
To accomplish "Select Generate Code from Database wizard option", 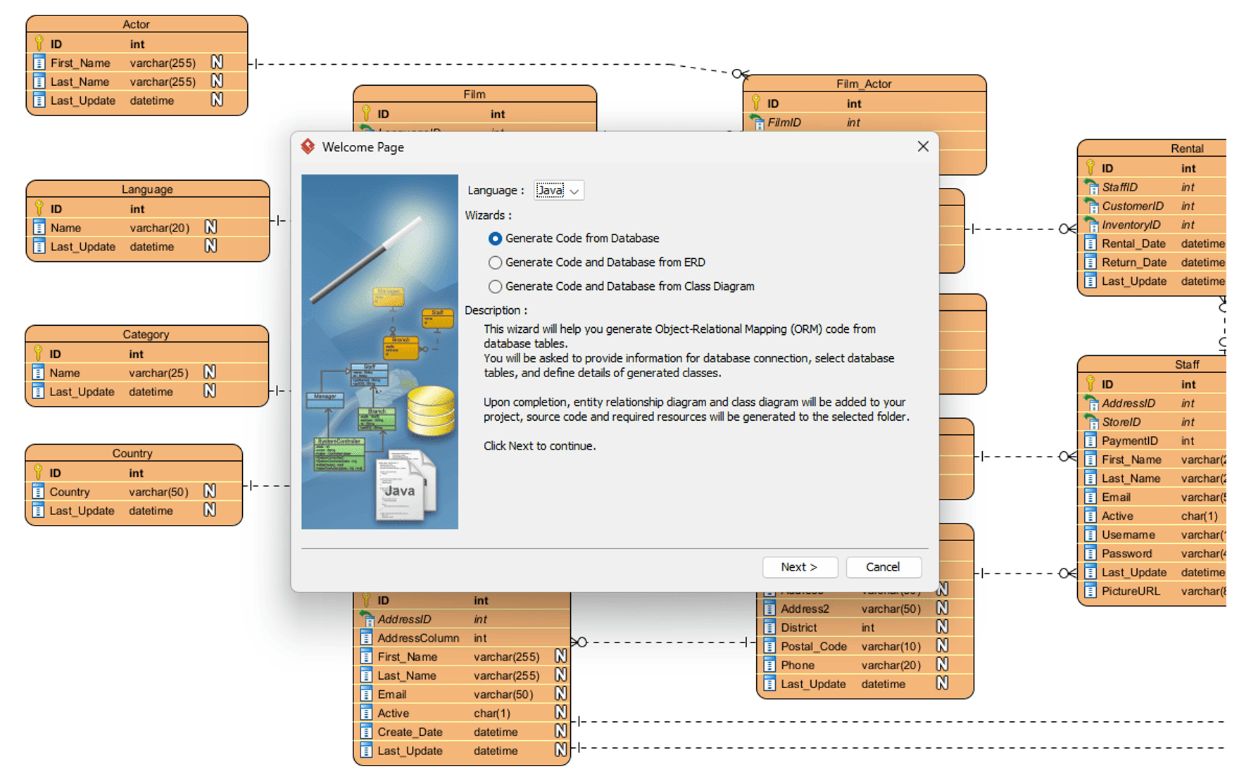I will click(x=495, y=239).
